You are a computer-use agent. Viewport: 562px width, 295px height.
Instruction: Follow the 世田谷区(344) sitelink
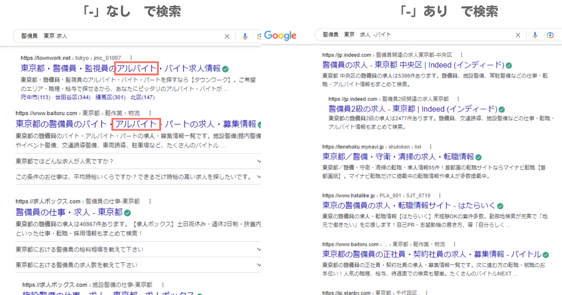coord(73,97)
